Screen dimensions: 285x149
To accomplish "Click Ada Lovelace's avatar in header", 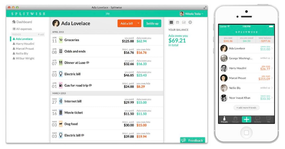I will (56, 23).
